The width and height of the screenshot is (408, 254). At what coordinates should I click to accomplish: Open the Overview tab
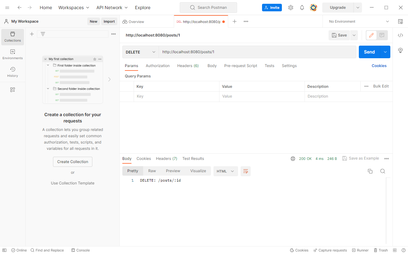(x=133, y=22)
